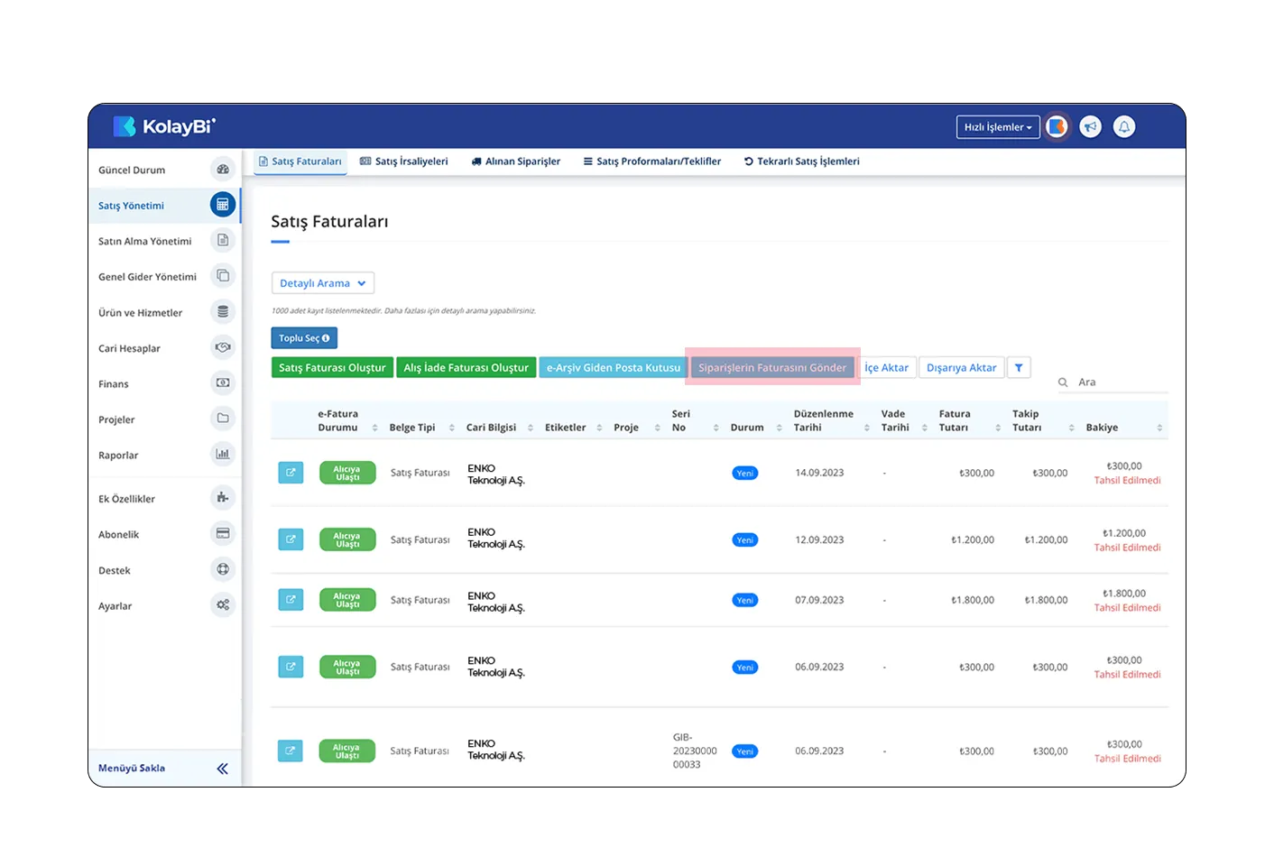Open invoice GIB-2023000000033 via edit icon
The height and width of the screenshot is (866, 1274).
(x=291, y=751)
